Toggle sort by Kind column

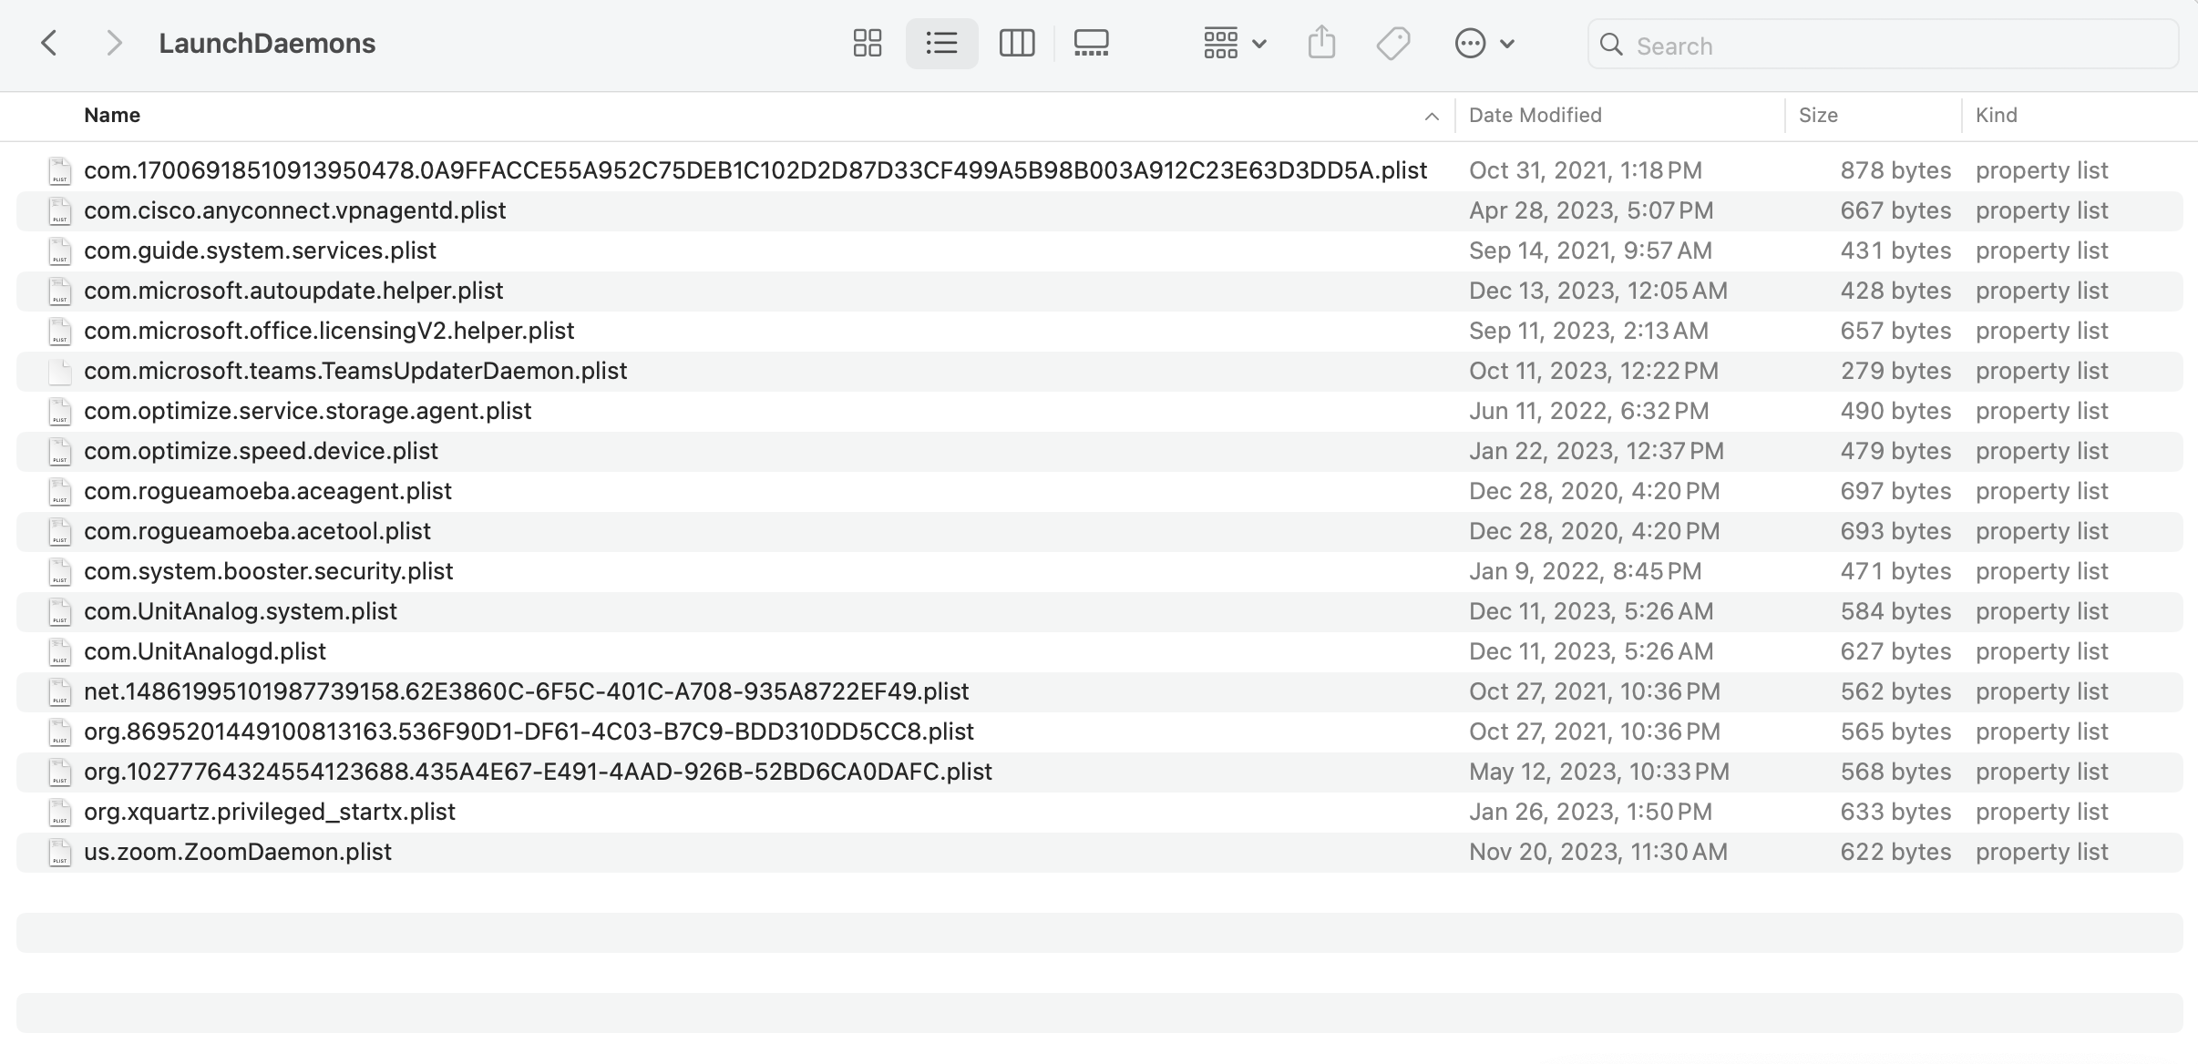(1997, 115)
